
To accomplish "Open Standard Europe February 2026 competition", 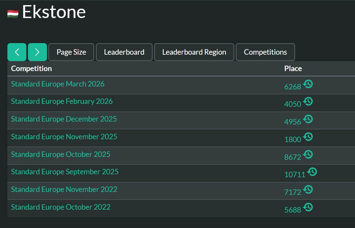I will click(62, 102).
